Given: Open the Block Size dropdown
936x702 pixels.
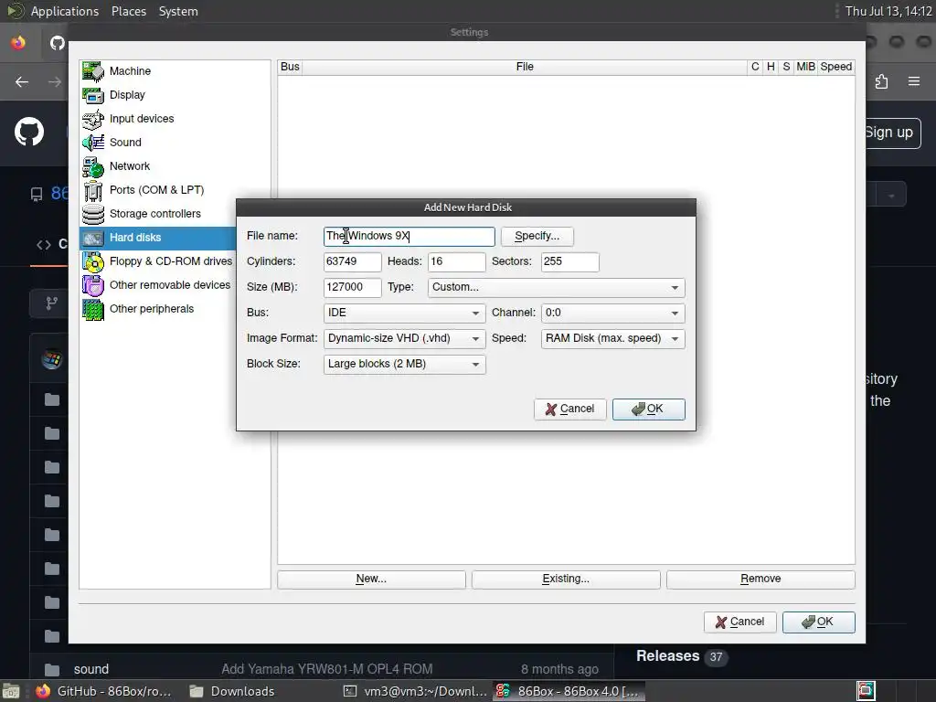Looking at the screenshot, I should [x=404, y=364].
